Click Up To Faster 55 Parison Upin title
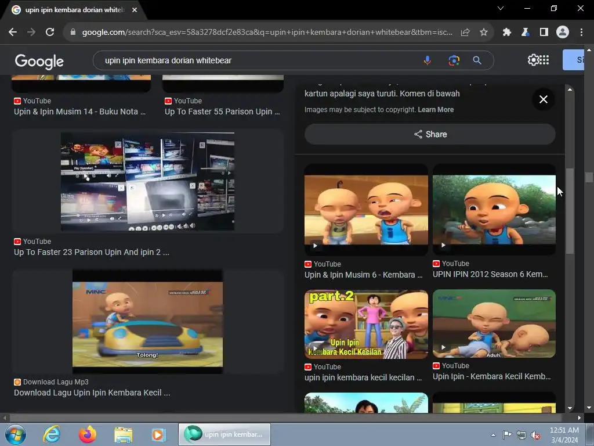594x446 pixels. pos(222,111)
